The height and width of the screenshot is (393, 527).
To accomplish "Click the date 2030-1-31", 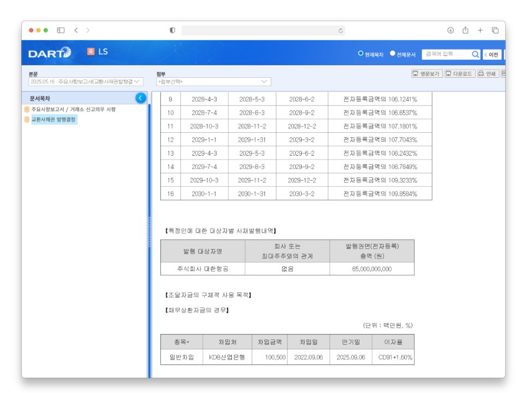I will [x=252, y=194].
